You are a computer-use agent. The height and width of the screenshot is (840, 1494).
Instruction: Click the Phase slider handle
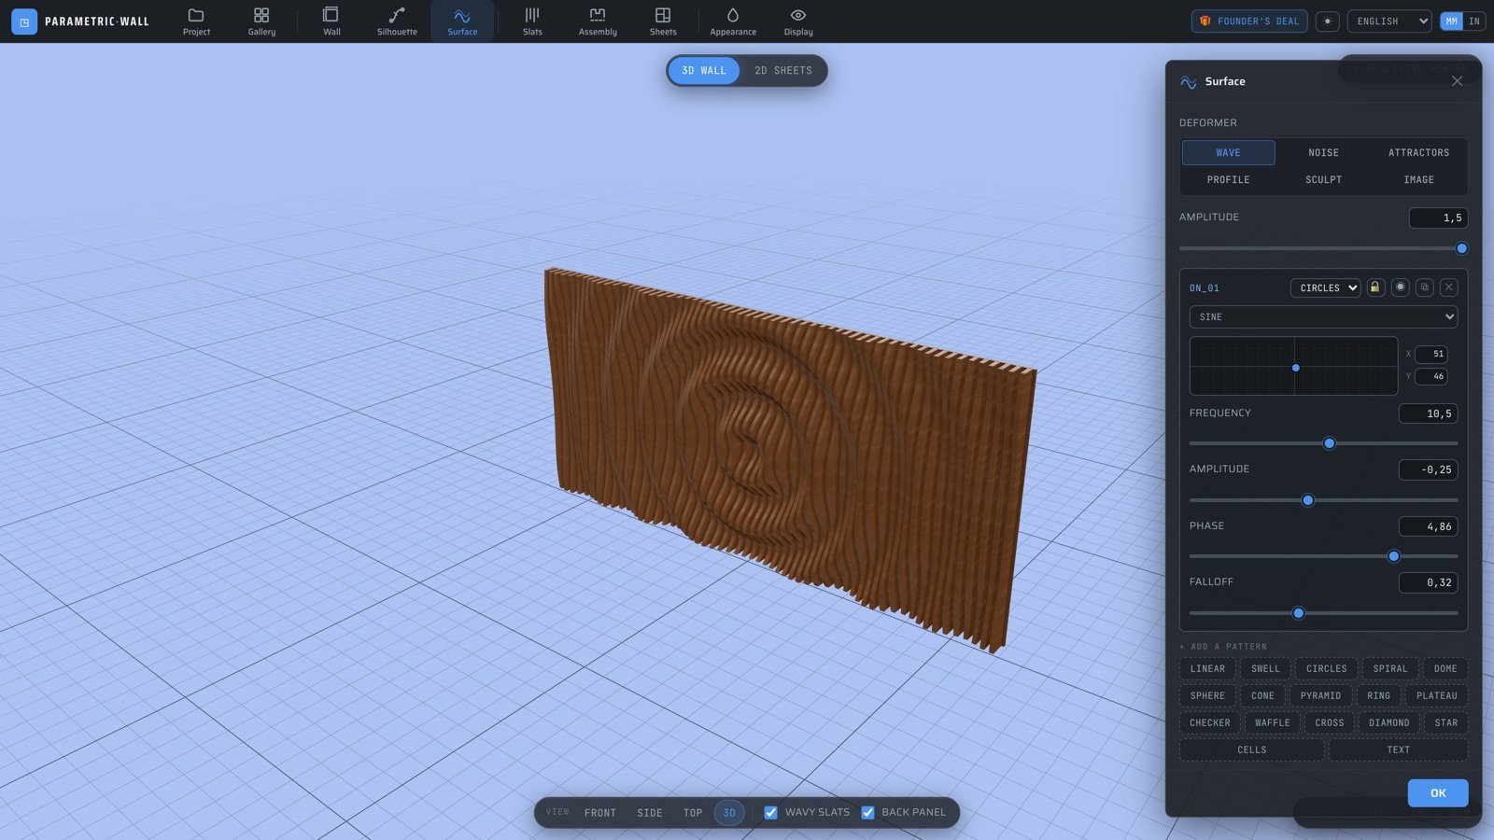pyautogui.click(x=1393, y=556)
